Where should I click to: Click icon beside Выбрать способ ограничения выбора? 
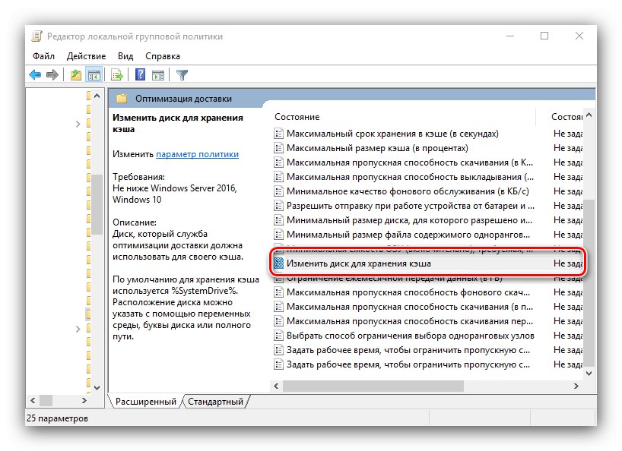point(278,336)
